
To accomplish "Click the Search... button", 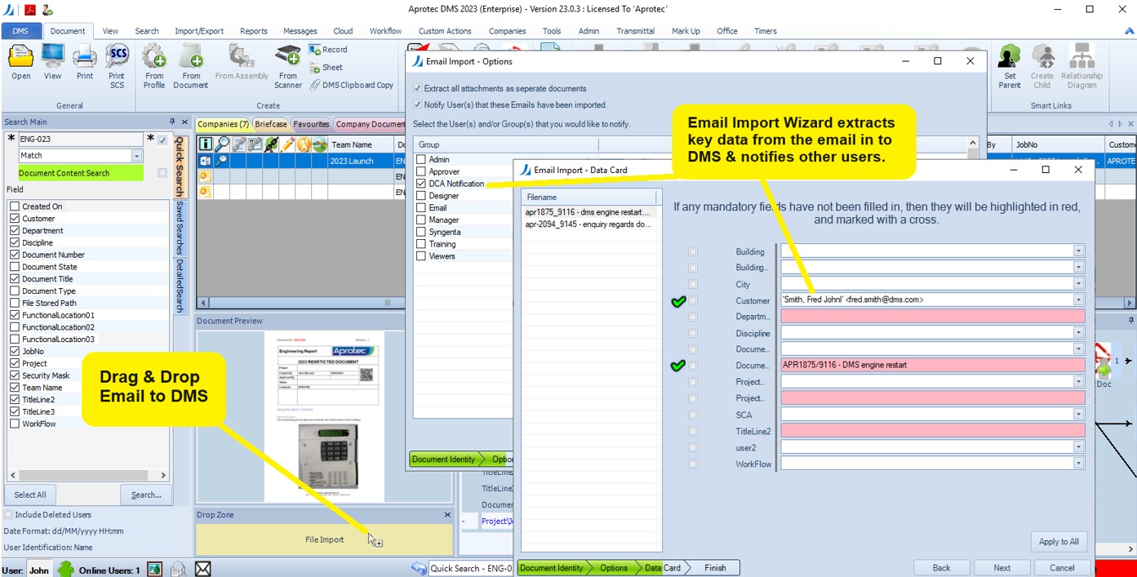I will click(146, 495).
